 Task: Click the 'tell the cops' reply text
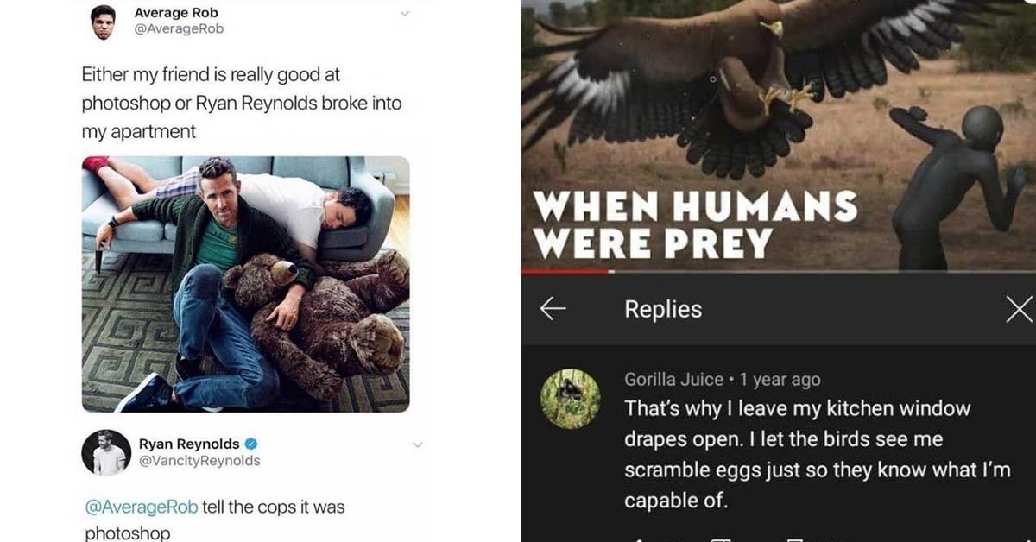pos(273,507)
